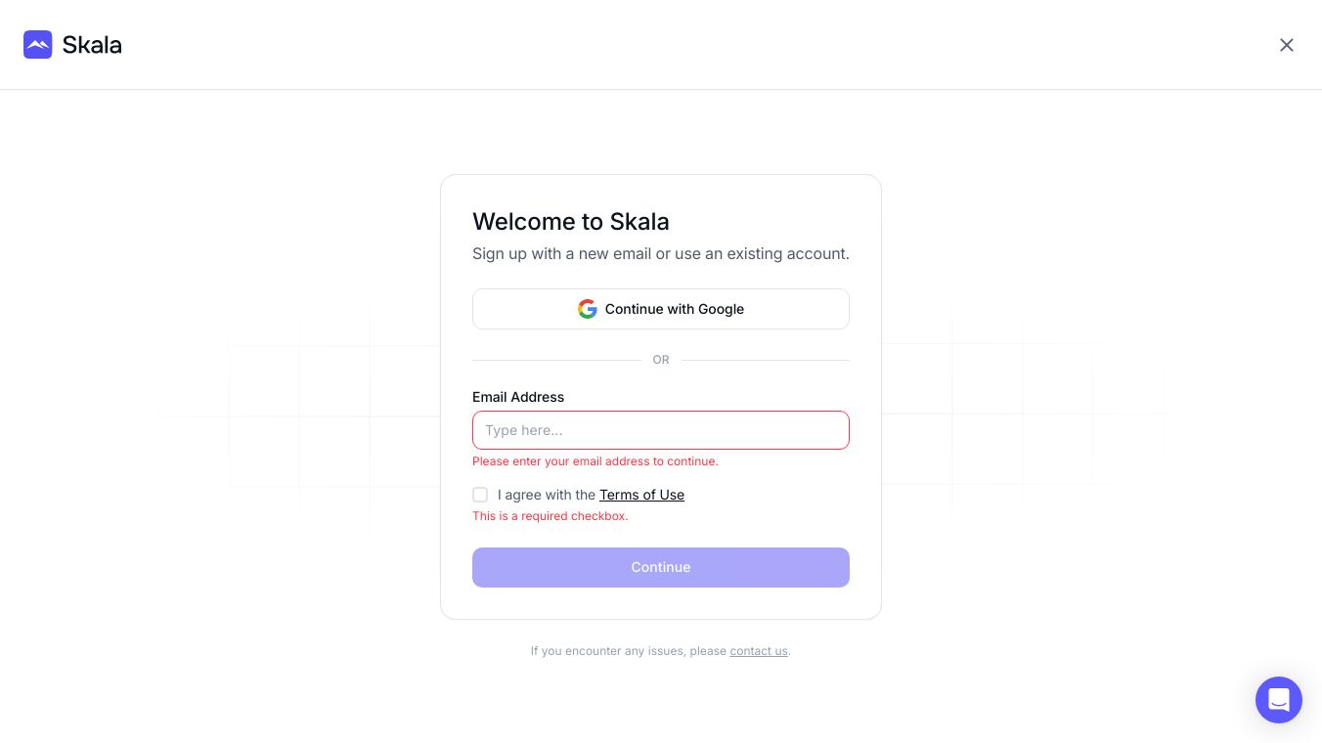Click the OR divider text
The image size is (1322, 743).
click(x=661, y=360)
